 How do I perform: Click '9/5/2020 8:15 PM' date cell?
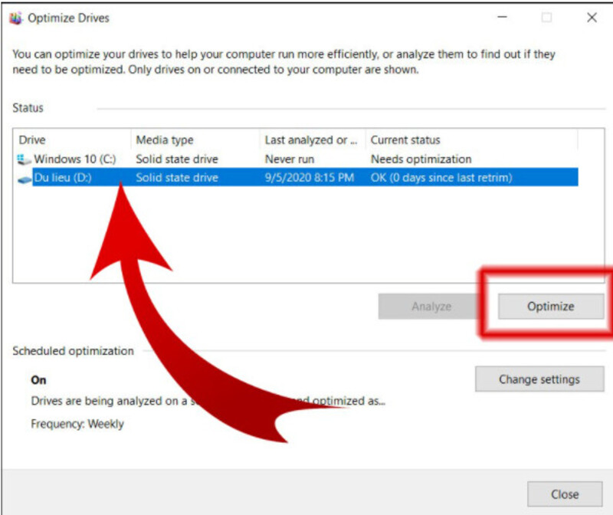click(x=310, y=178)
